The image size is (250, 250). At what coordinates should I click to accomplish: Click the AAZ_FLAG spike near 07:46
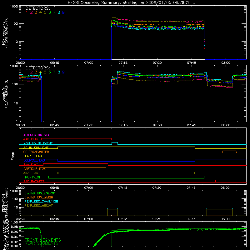coord(195,173)
